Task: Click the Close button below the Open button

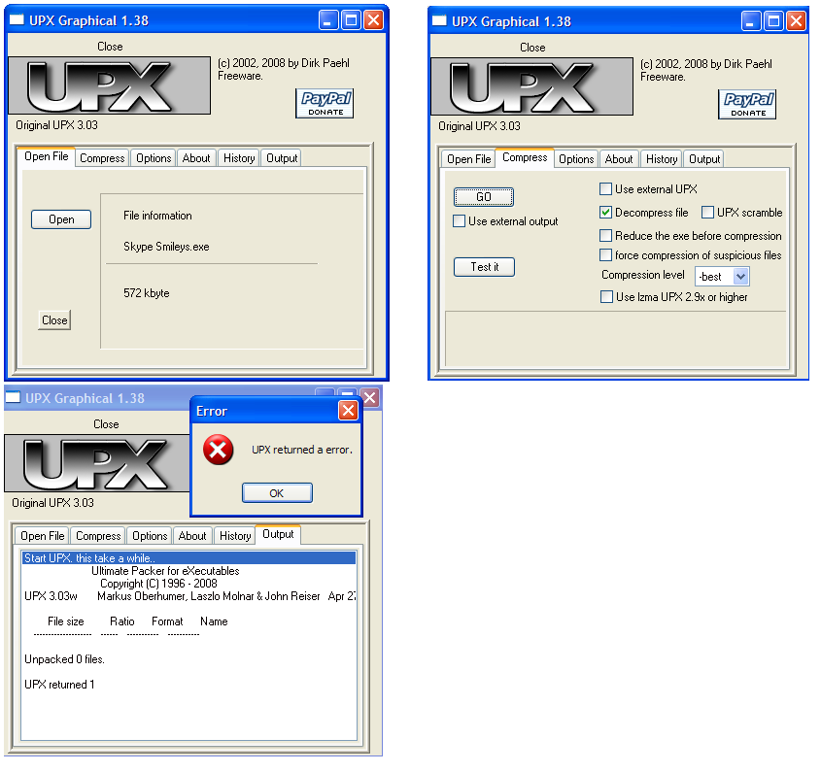Action: [54, 320]
